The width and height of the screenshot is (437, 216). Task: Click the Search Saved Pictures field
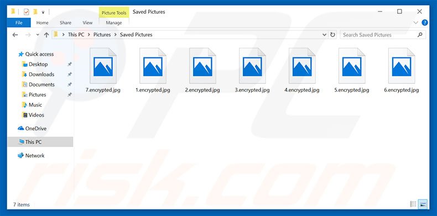(383, 35)
